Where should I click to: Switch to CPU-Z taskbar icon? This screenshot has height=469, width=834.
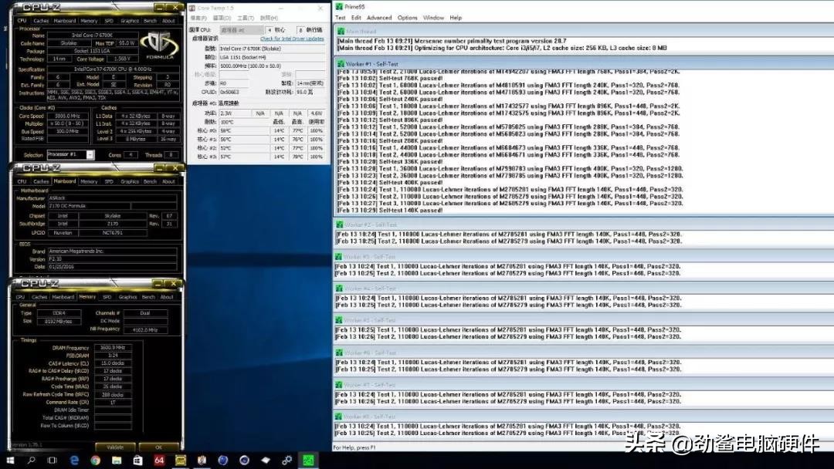pyautogui.click(x=180, y=461)
